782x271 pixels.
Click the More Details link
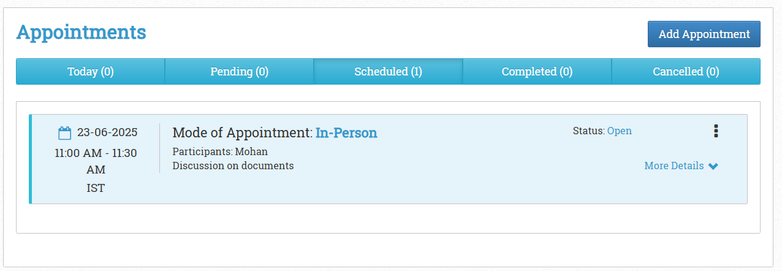pyautogui.click(x=674, y=166)
